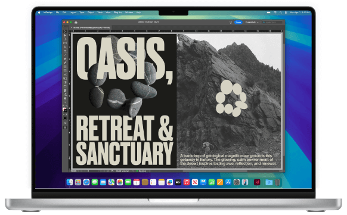Click the zoom level field in status bar
347x215 pixels.
point(74,171)
